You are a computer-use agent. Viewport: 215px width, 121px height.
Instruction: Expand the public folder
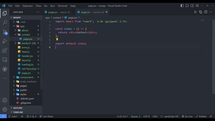[14, 90]
